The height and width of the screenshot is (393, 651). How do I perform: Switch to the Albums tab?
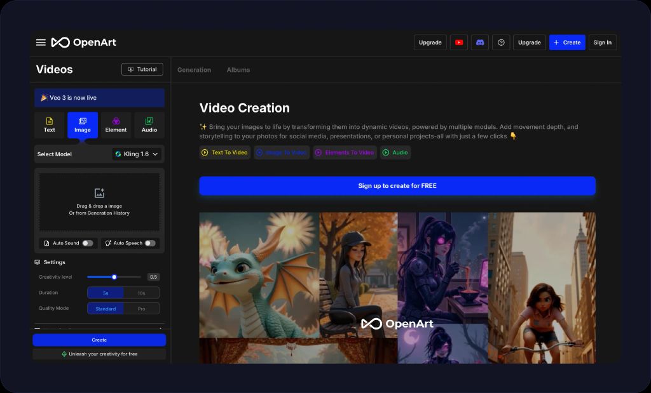click(238, 70)
